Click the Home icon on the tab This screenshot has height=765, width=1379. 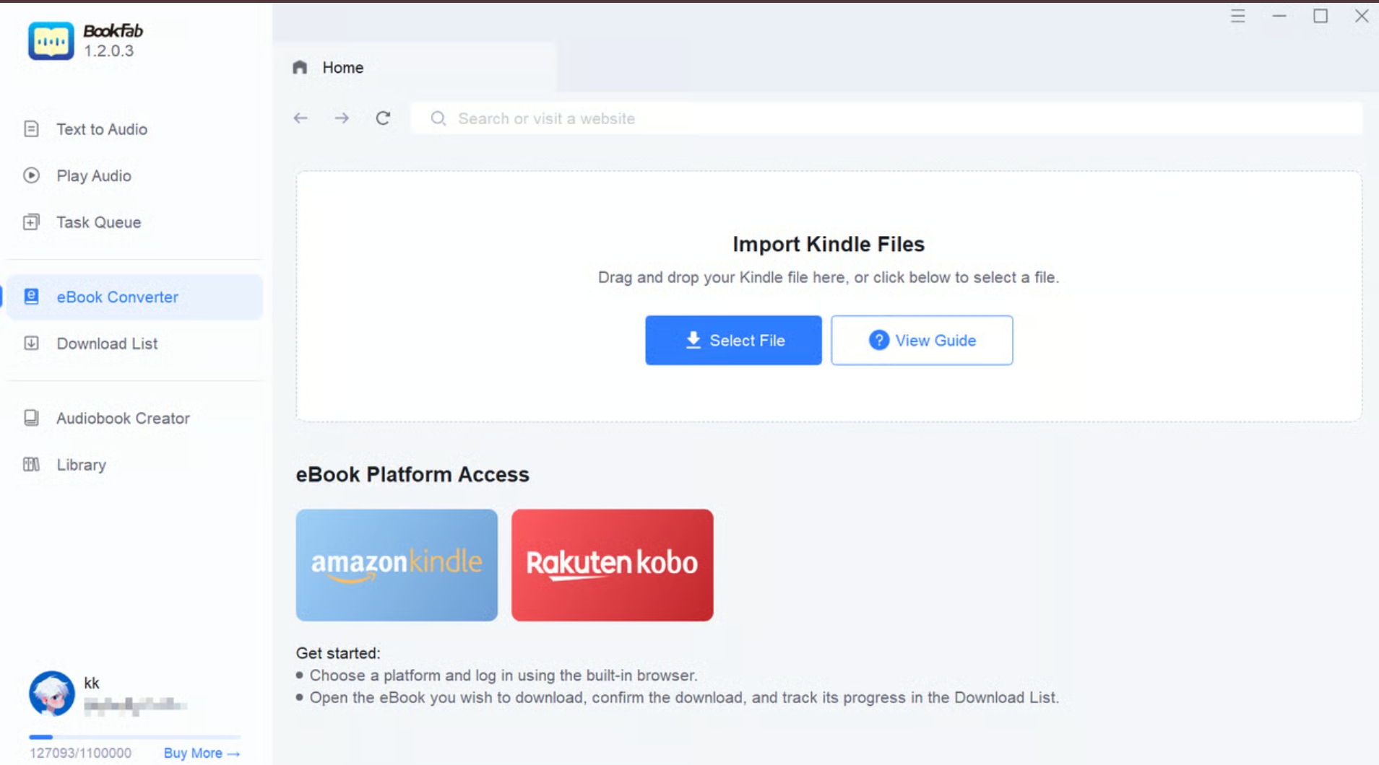[301, 67]
